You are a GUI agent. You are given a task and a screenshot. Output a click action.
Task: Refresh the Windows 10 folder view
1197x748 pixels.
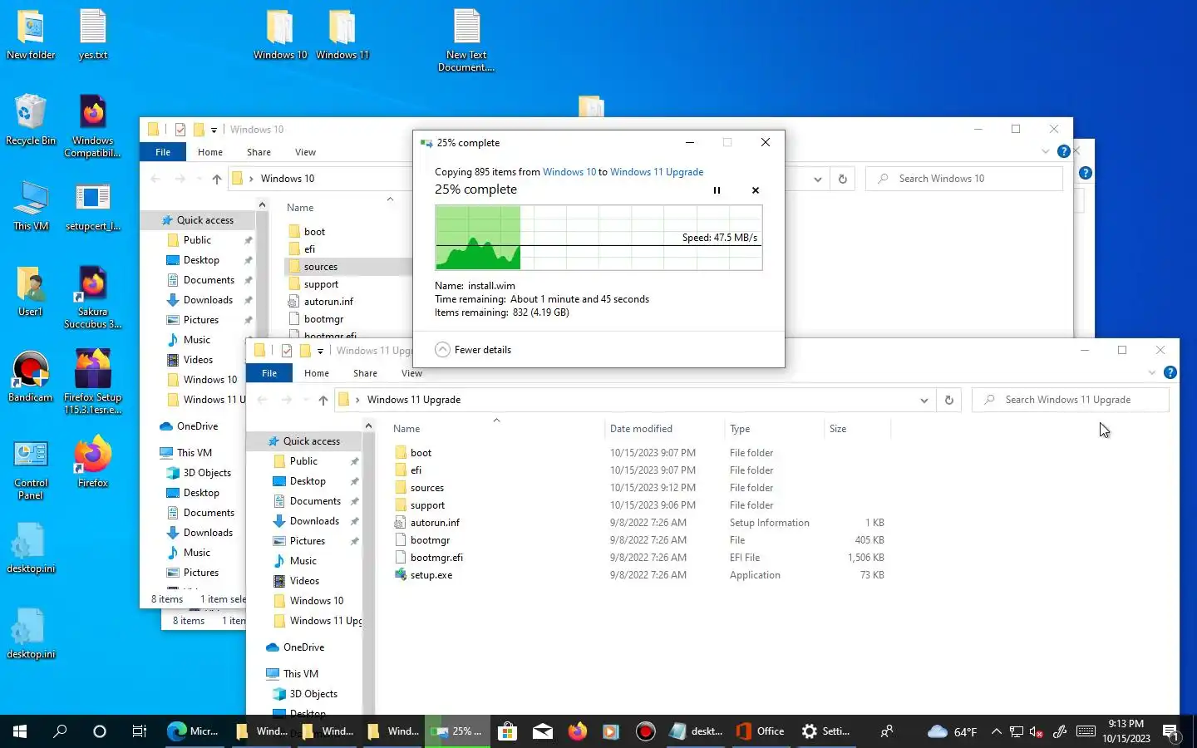click(842, 179)
